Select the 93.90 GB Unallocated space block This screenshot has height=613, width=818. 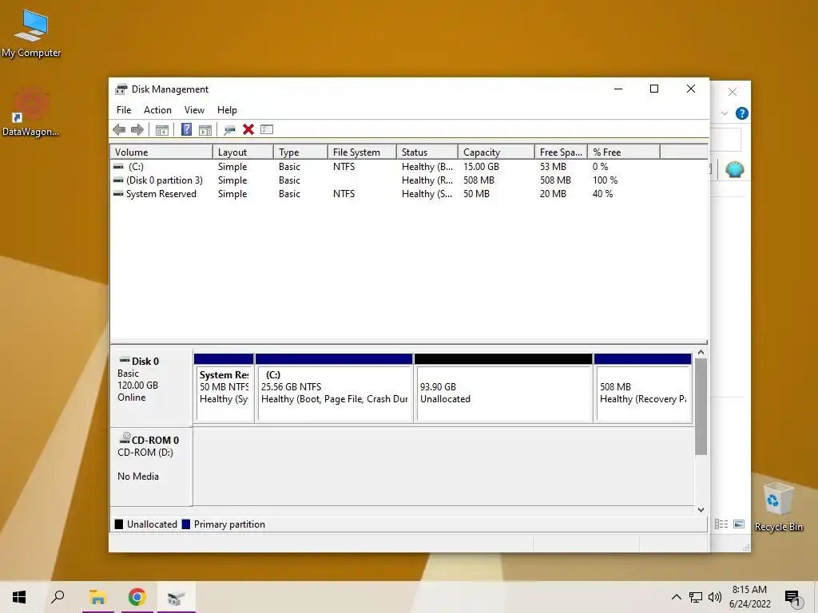(x=503, y=387)
